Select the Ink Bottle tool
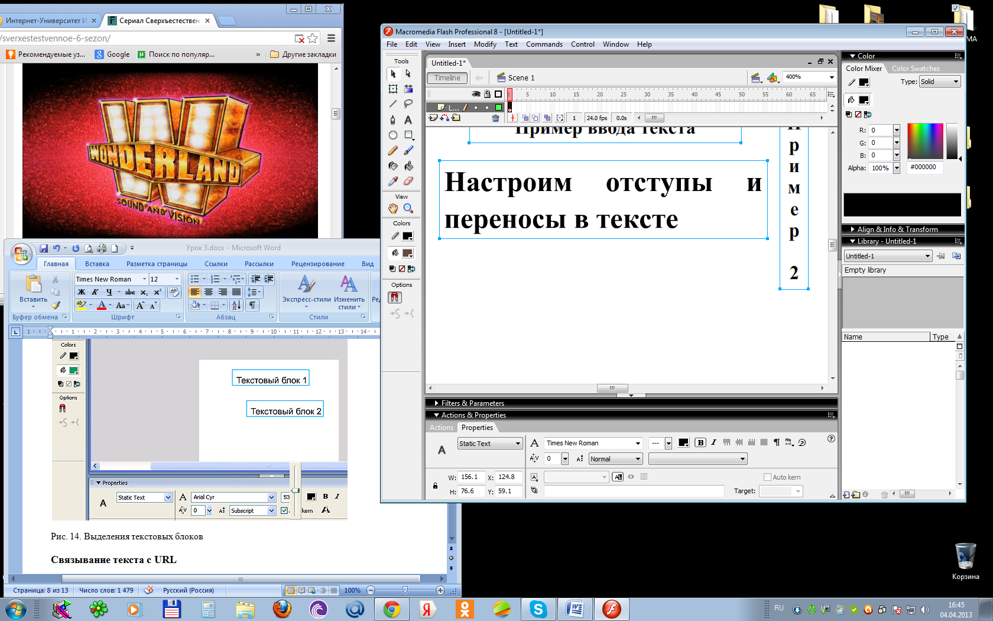The height and width of the screenshot is (621, 993). 393,166
